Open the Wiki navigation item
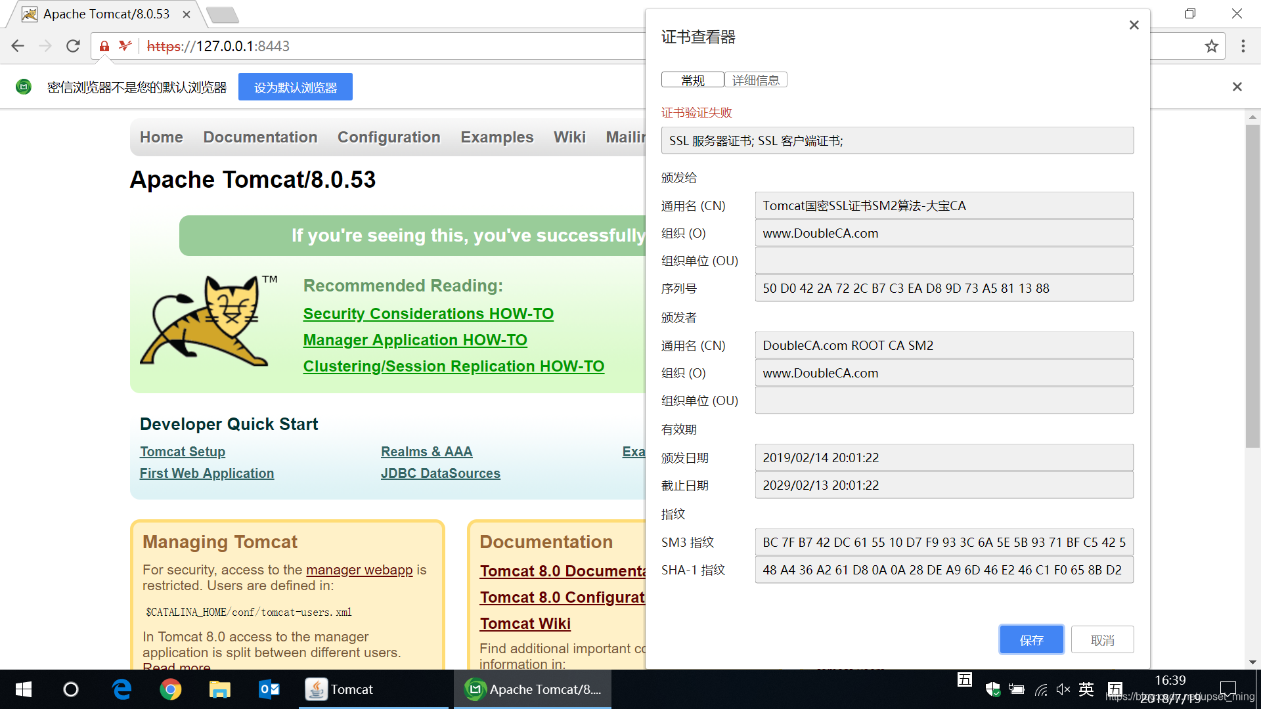Viewport: 1261px width, 709px height. [569, 137]
